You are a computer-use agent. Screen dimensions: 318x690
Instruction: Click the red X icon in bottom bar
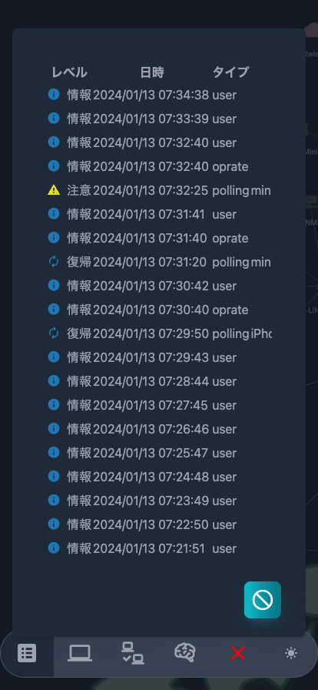[x=237, y=653]
